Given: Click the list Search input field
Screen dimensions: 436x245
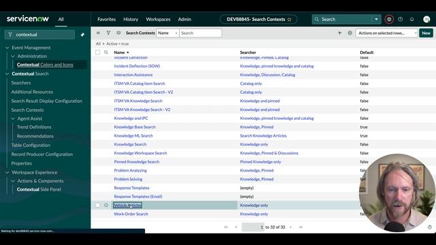Looking at the screenshot, I should (x=200, y=33).
